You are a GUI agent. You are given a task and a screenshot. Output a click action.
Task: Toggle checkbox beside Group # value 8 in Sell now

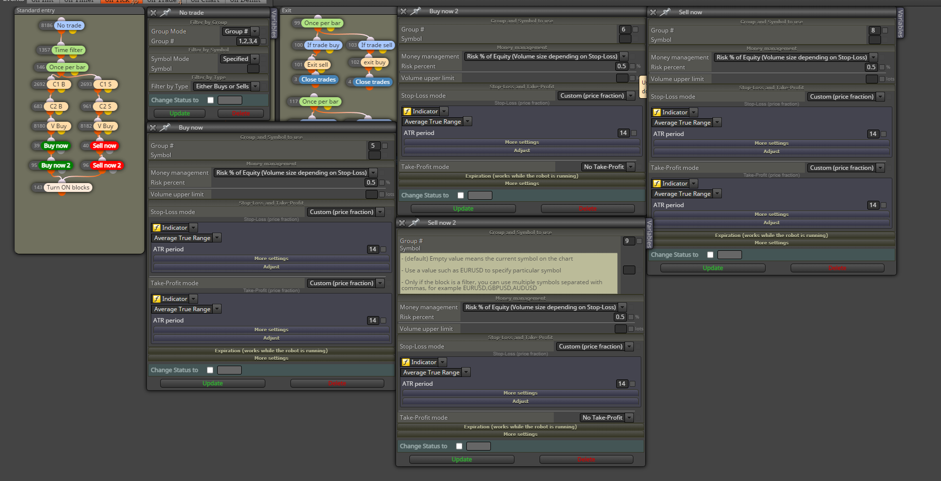885,30
